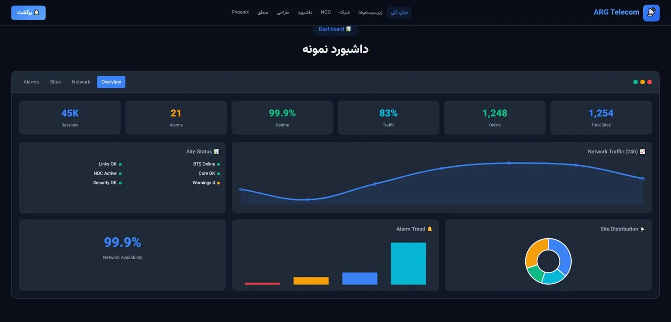Go to the شبکه navigation item
Image resolution: width=671 pixels, height=322 pixels.
[x=345, y=12]
